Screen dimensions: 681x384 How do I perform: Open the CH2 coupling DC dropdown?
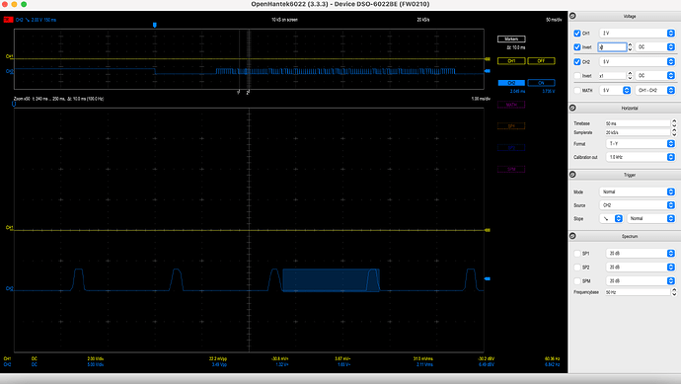(655, 76)
